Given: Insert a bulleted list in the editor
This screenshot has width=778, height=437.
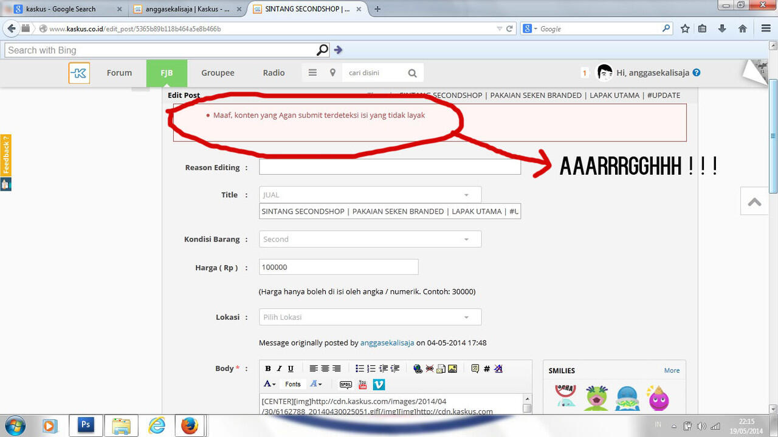Looking at the screenshot, I should point(360,368).
